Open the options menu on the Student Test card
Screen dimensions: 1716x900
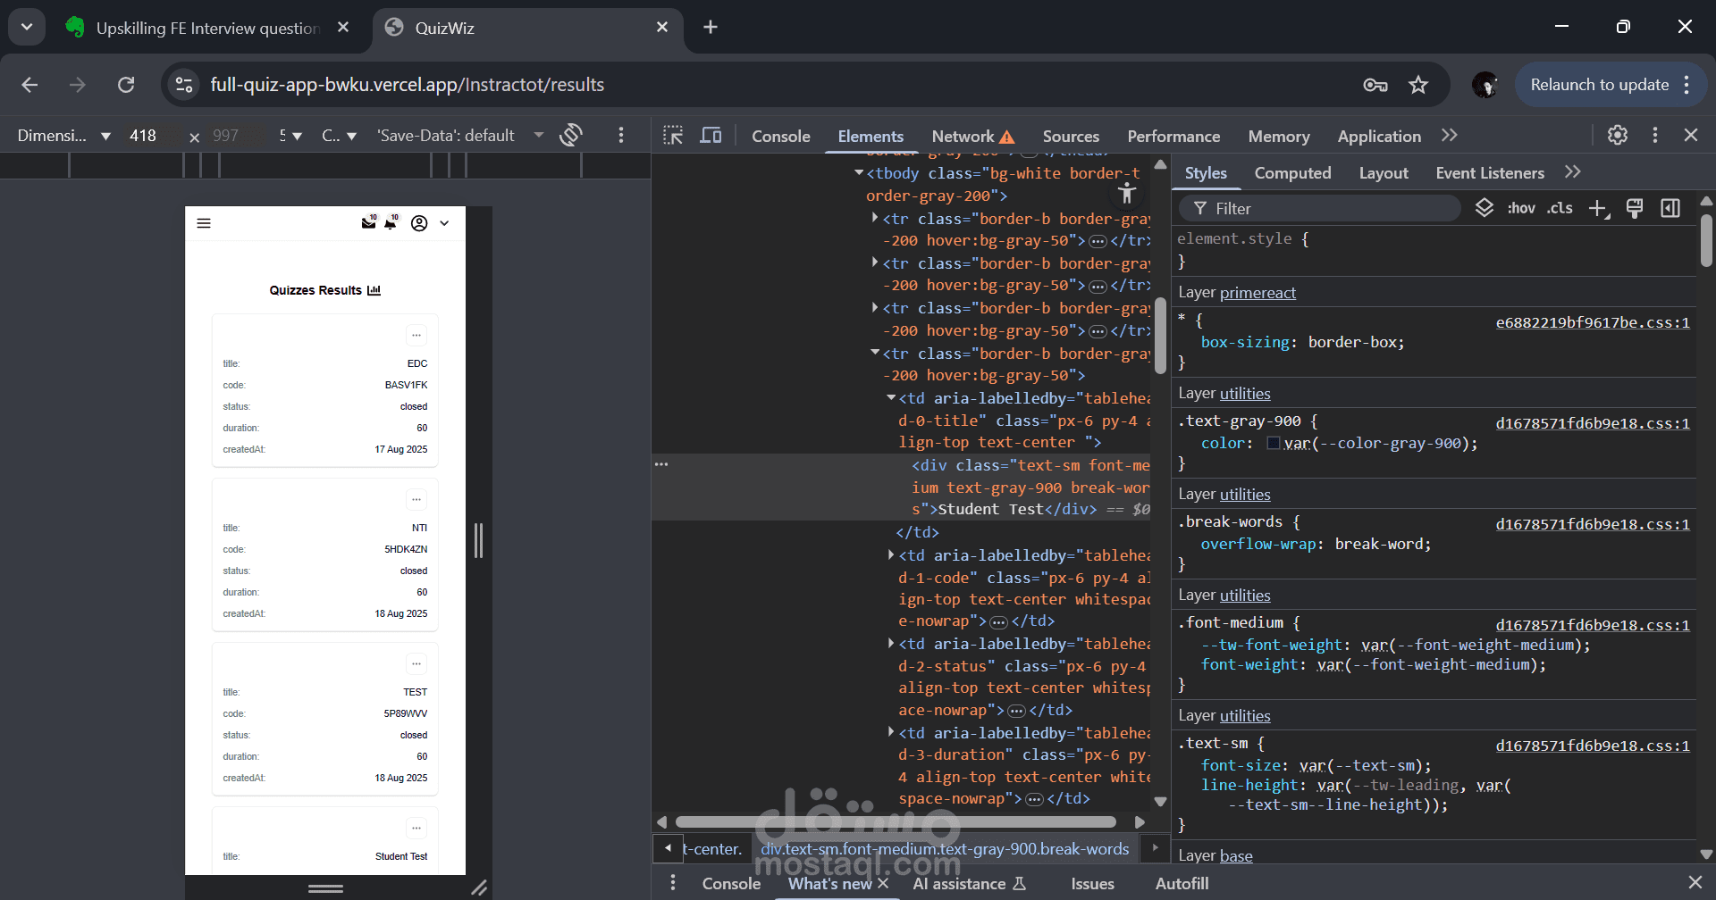click(416, 828)
